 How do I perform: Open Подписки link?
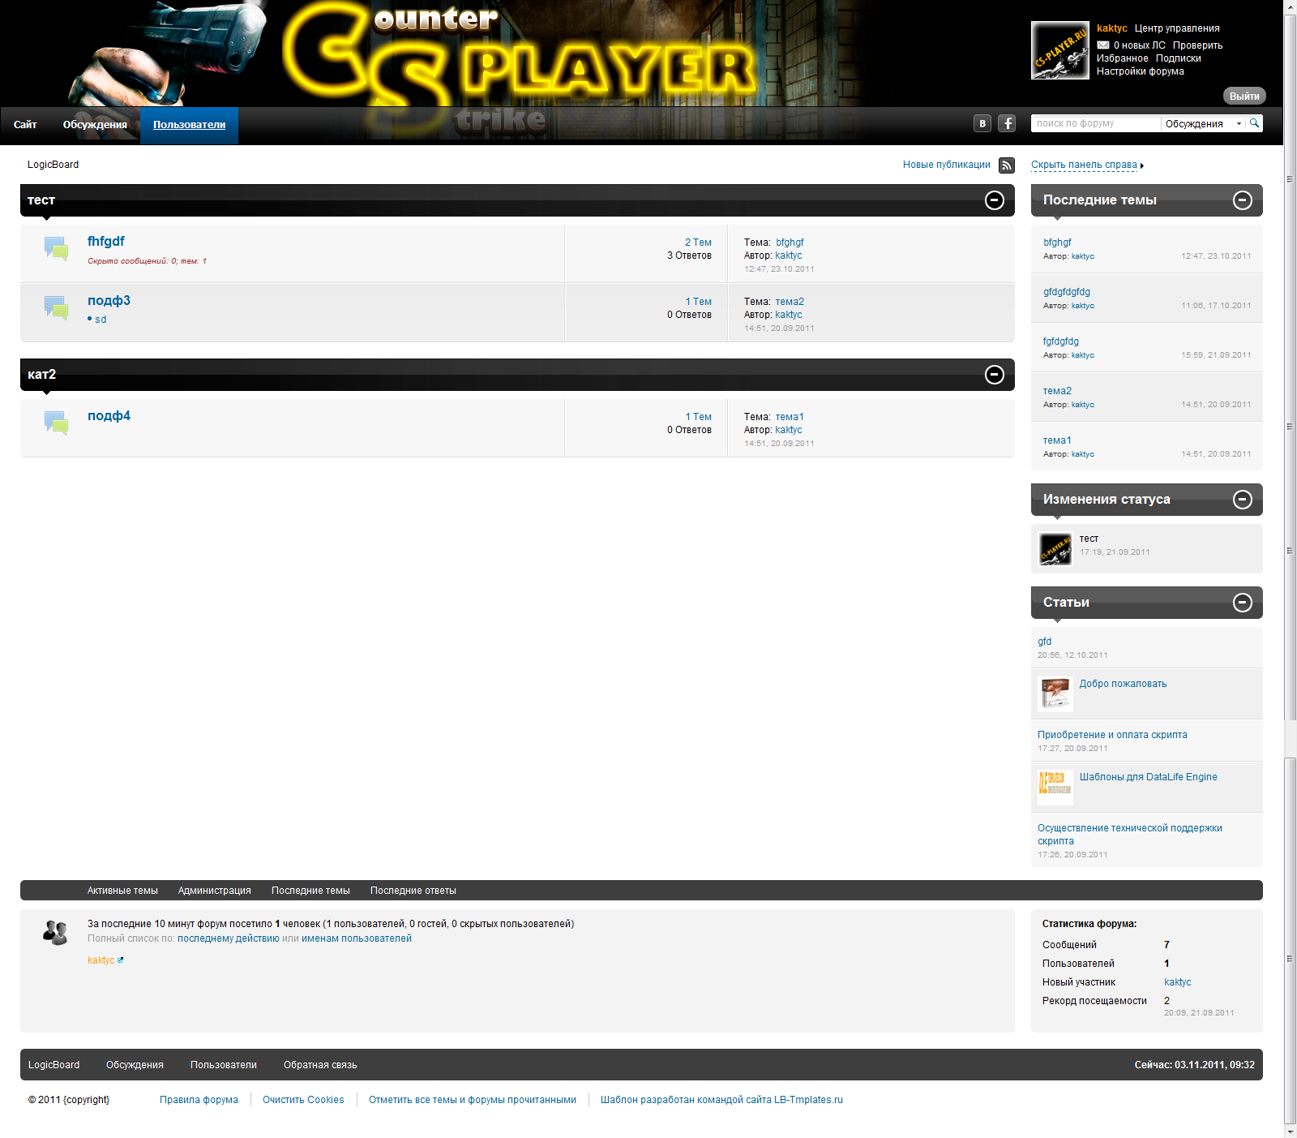(x=1178, y=58)
